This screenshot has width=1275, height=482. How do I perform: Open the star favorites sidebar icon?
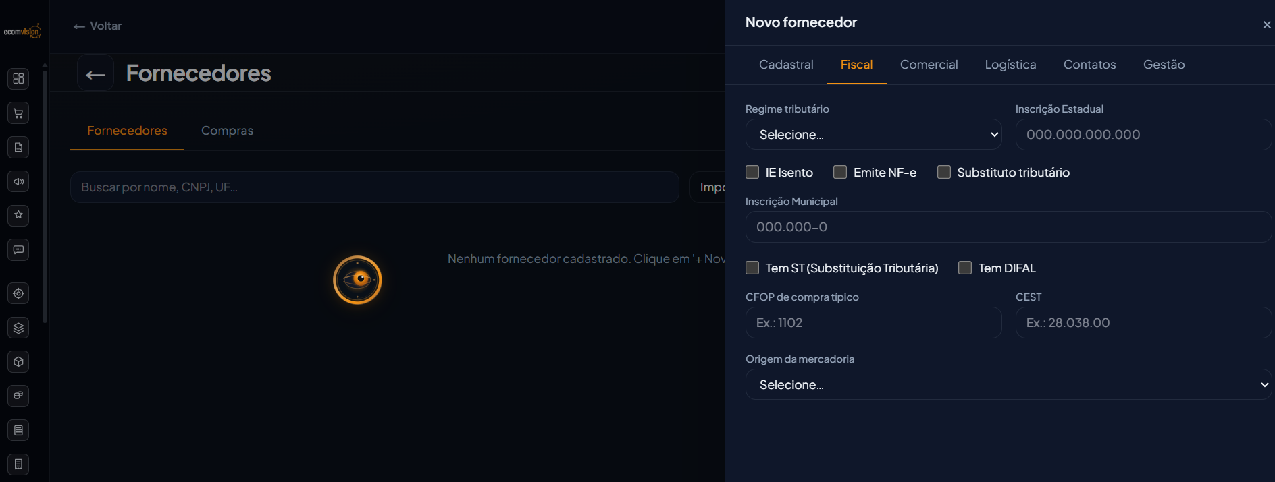tap(18, 215)
